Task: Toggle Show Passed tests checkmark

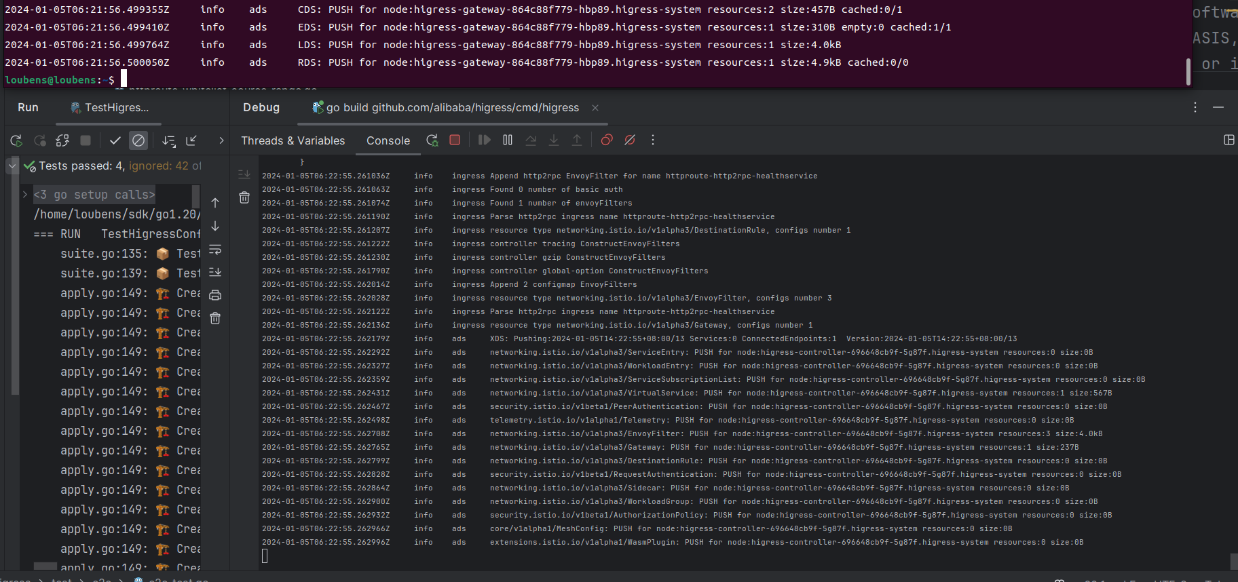Action: coord(115,140)
